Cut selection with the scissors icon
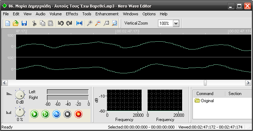This screenshot has width=253, height=131. click(34, 23)
